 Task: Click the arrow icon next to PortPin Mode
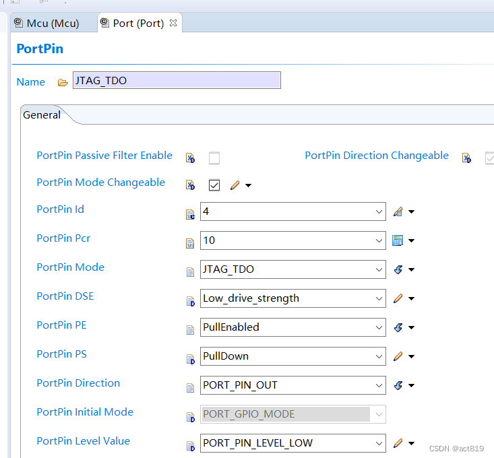tap(398, 269)
